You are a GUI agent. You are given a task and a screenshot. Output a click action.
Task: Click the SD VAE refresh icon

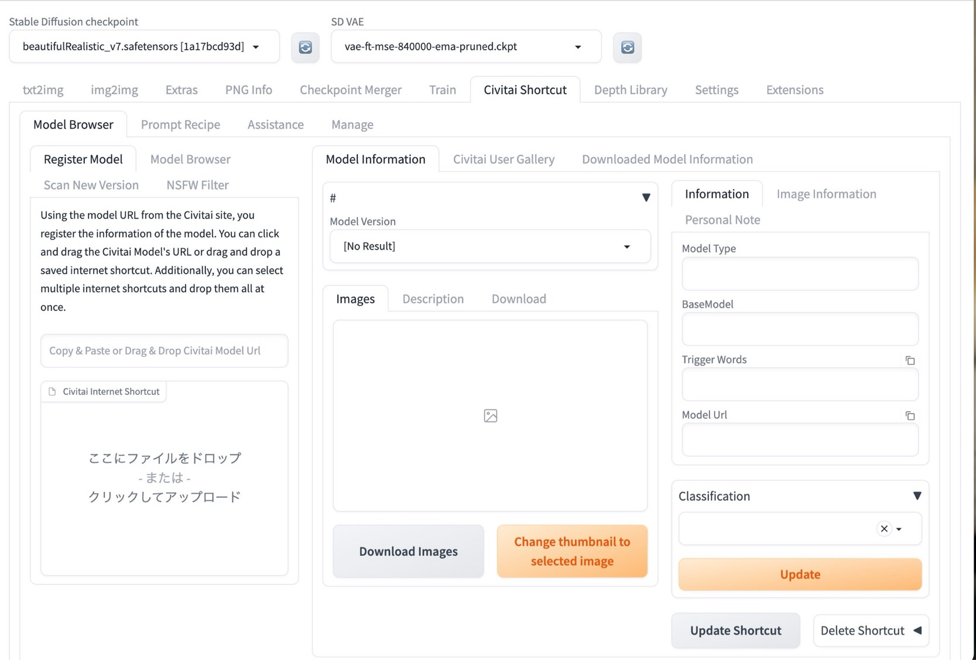(627, 47)
